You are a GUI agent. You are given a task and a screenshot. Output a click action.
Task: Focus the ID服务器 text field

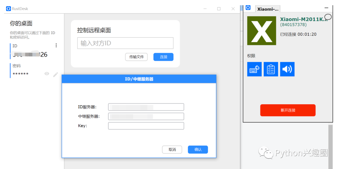146,107
